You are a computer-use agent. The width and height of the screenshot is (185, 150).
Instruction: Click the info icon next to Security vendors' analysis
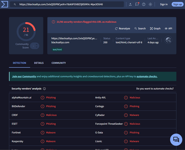click(44, 89)
